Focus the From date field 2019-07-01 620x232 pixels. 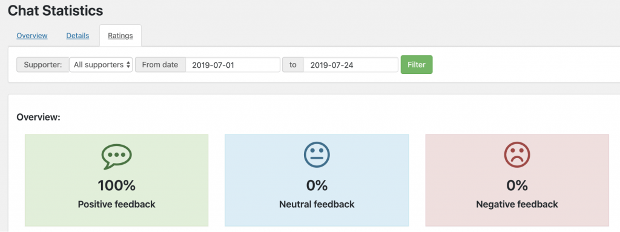233,65
